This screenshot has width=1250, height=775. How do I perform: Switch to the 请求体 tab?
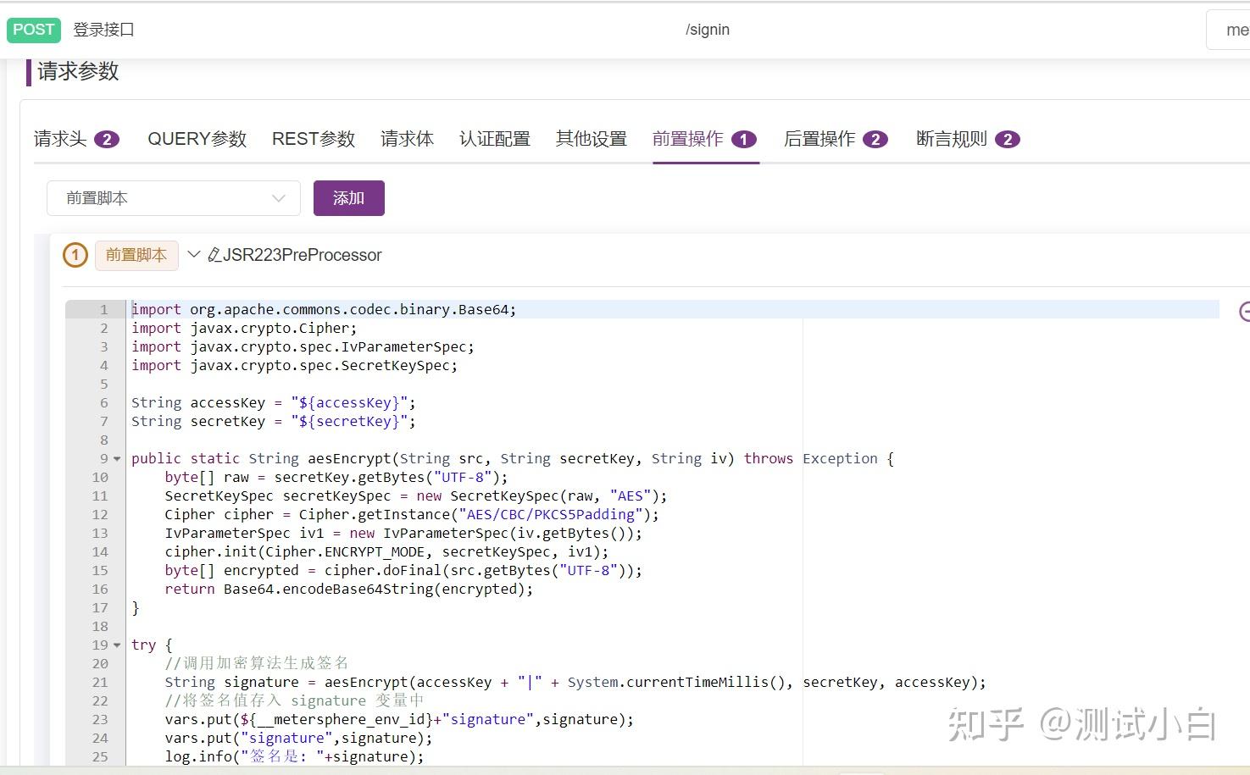tap(408, 139)
